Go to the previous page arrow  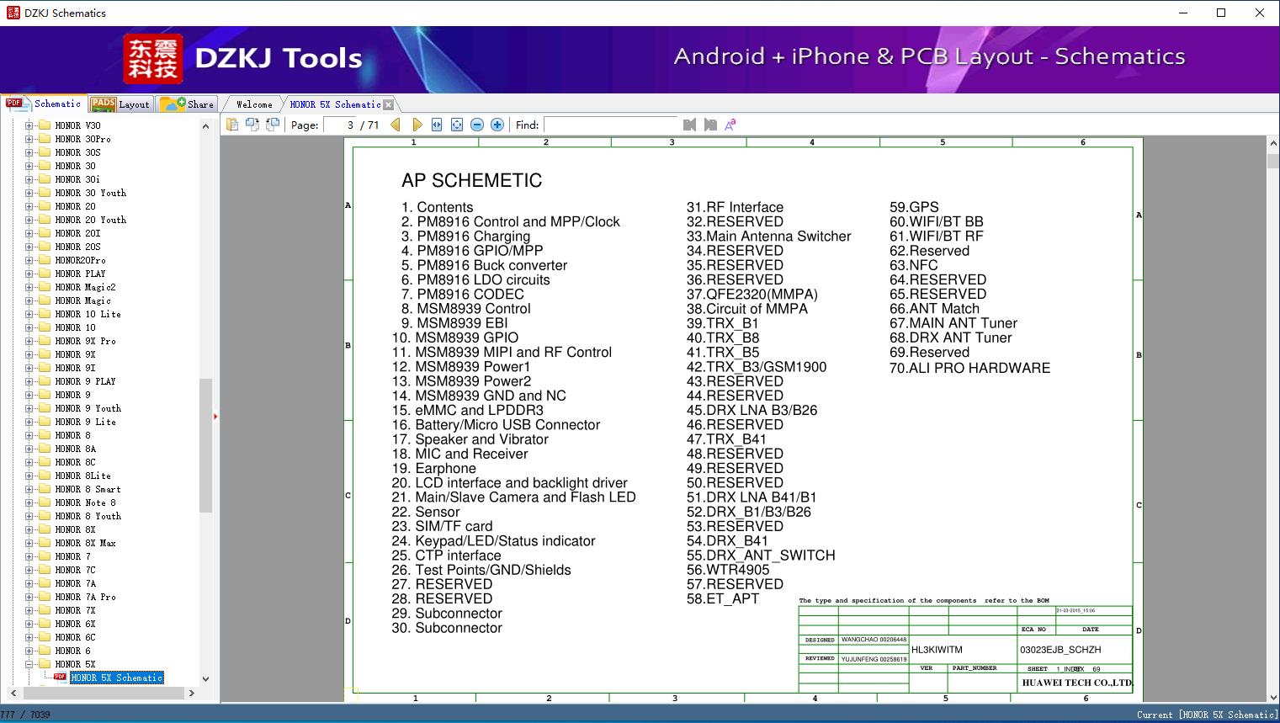396,125
